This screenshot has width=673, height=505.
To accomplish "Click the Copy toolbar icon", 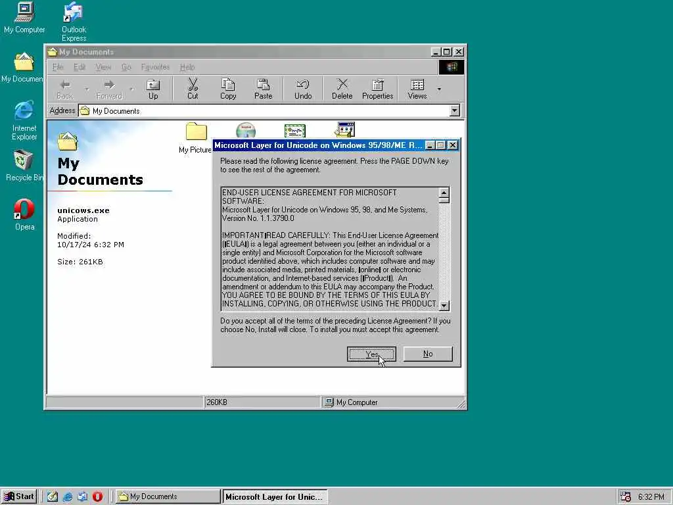I will point(228,89).
